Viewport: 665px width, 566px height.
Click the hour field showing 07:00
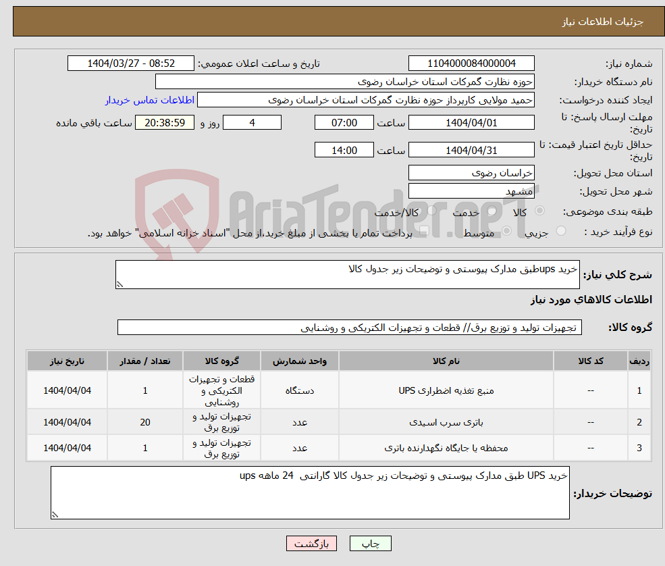coord(343,122)
